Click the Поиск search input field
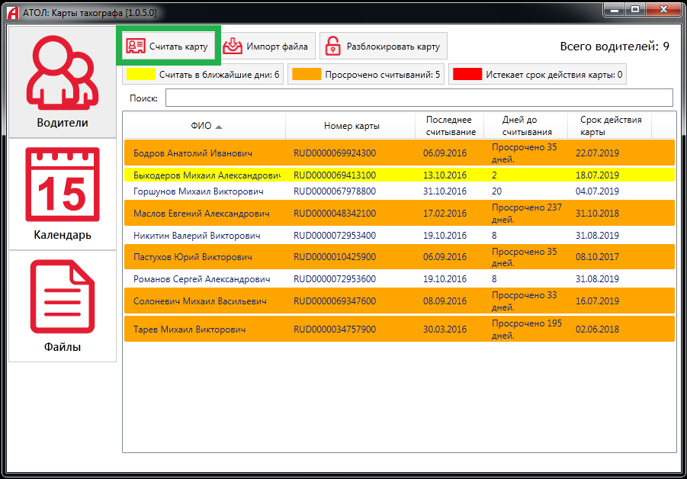This screenshot has height=479, width=687. 419,98
